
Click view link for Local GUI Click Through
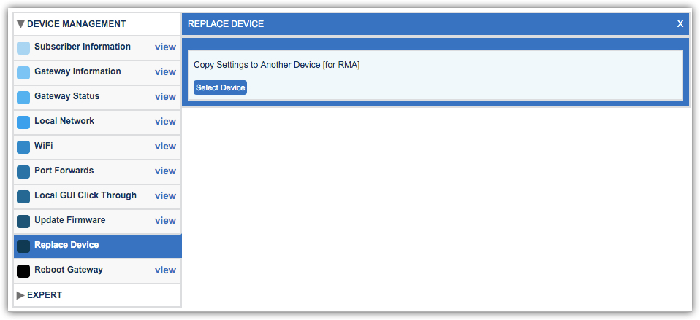165,196
